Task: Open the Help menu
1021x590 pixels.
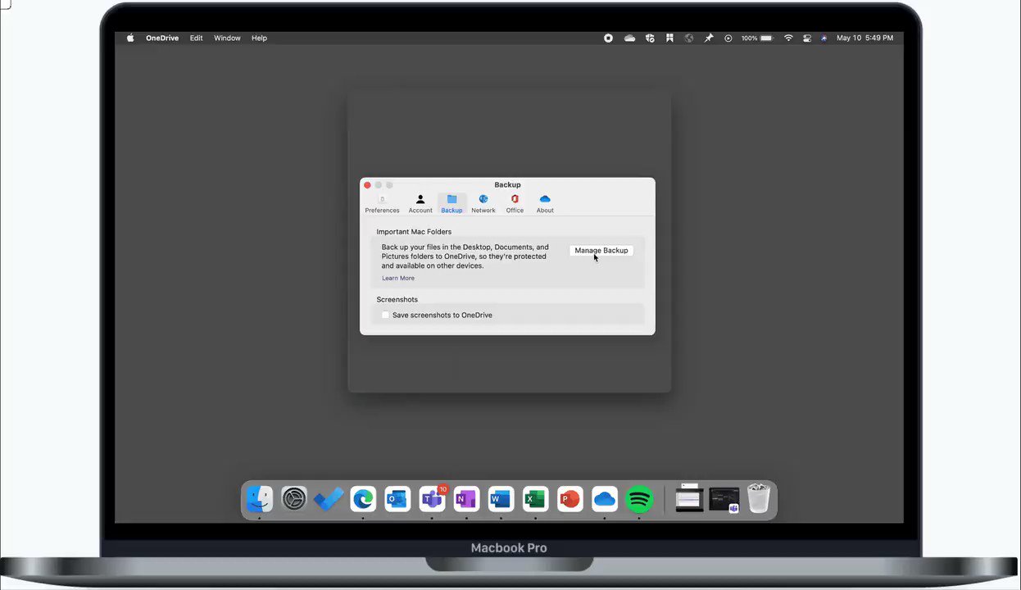Action: click(259, 38)
